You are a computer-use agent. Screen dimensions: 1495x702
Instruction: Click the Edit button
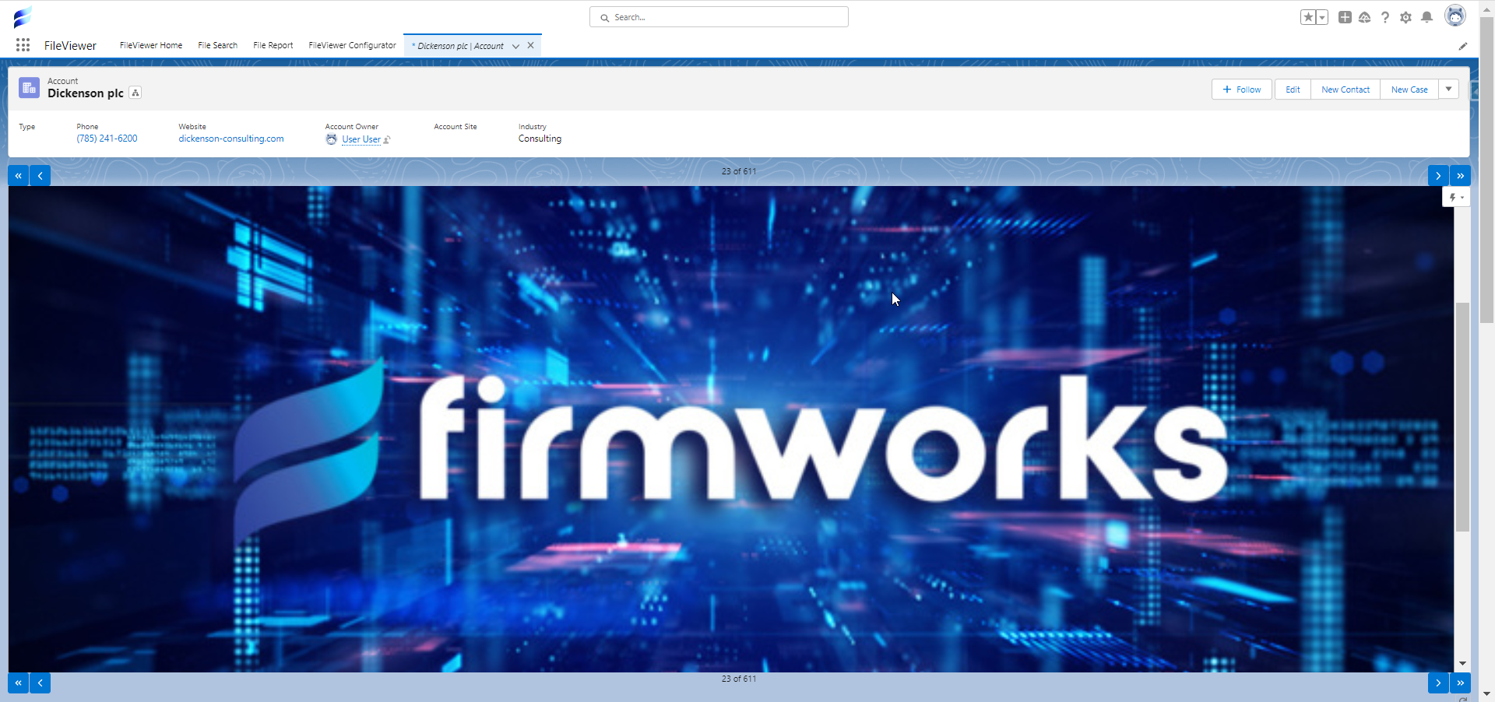[1293, 90]
